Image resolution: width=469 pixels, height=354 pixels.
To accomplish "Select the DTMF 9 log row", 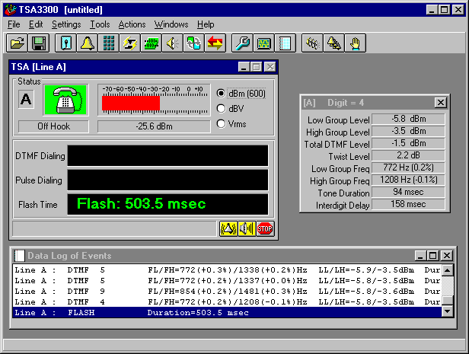I will [x=228, y=292].
